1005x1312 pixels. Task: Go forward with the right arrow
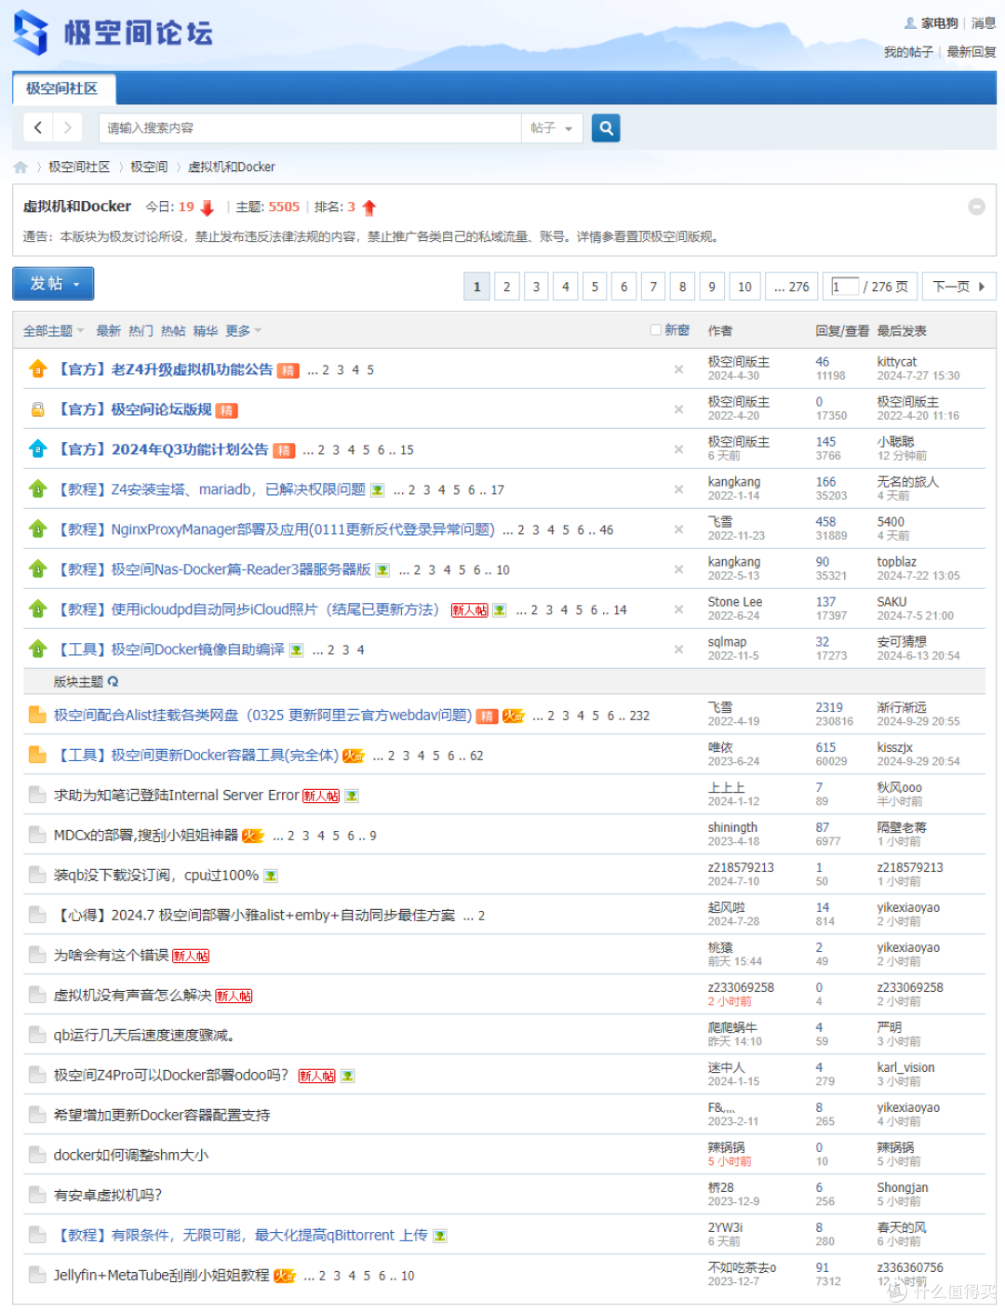68,127
